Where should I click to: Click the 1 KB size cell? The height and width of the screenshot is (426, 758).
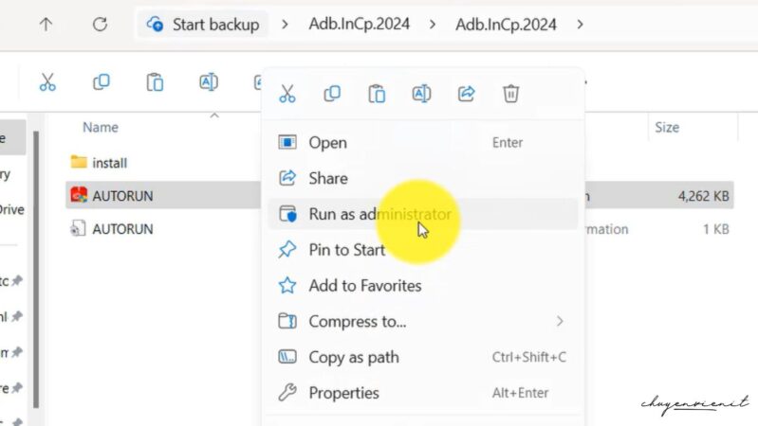point(716,229)
